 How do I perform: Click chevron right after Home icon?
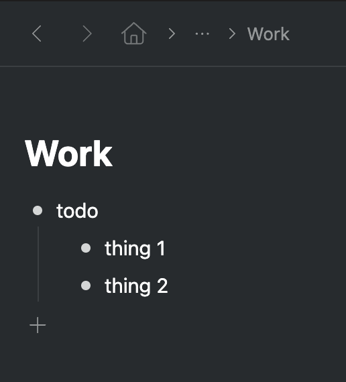[x=172, y=34]
